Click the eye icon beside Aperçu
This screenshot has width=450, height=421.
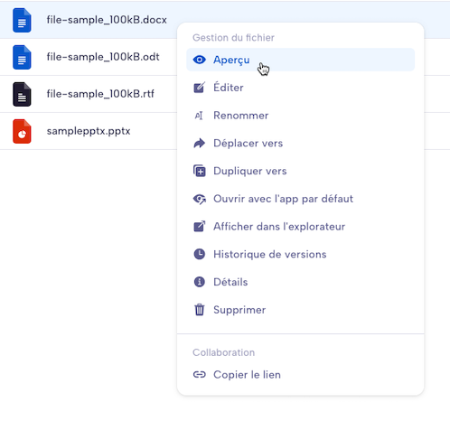click(199, 60)
